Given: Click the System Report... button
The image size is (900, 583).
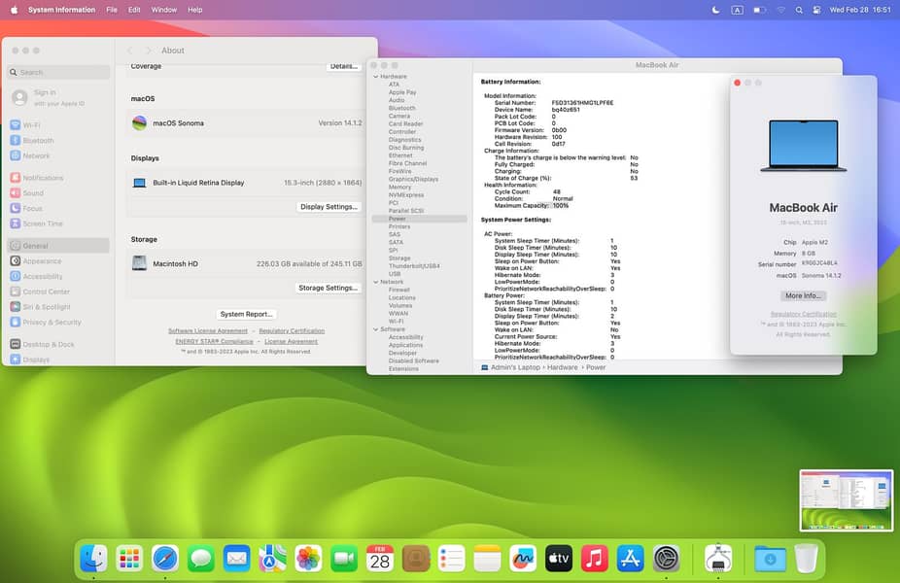Looking at the screenshot, I should pyautogui.click(x=247, y=315).
